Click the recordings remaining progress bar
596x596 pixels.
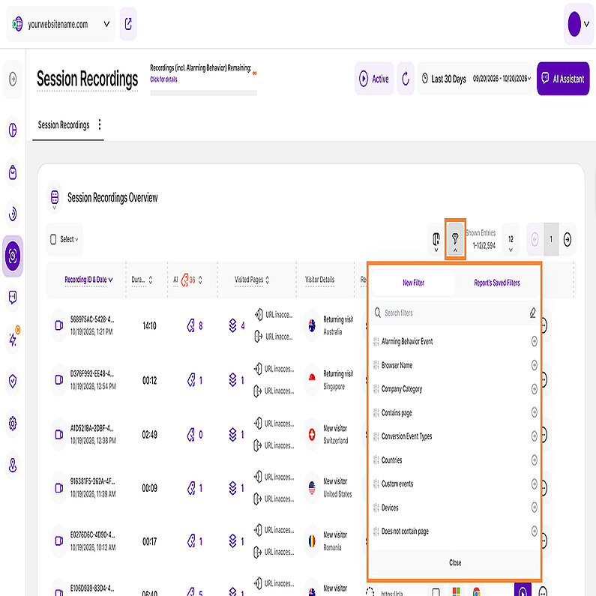point(203,93)
